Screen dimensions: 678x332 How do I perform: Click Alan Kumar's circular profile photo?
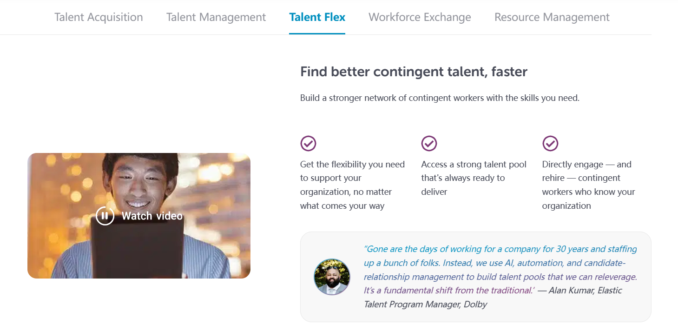coord(332,277)
